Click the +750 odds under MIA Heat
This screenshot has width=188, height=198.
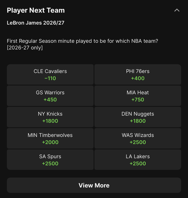point(138,100)
